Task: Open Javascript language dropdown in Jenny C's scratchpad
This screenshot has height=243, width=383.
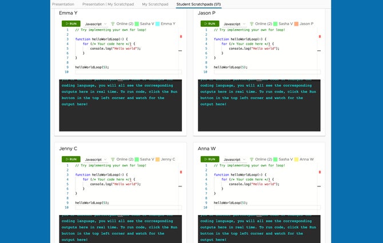Action: (x=95, y=160)
